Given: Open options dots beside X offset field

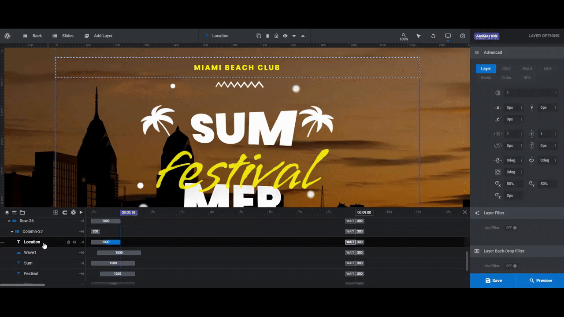Looking at the screenshot, I should click(x=522, y=107).
